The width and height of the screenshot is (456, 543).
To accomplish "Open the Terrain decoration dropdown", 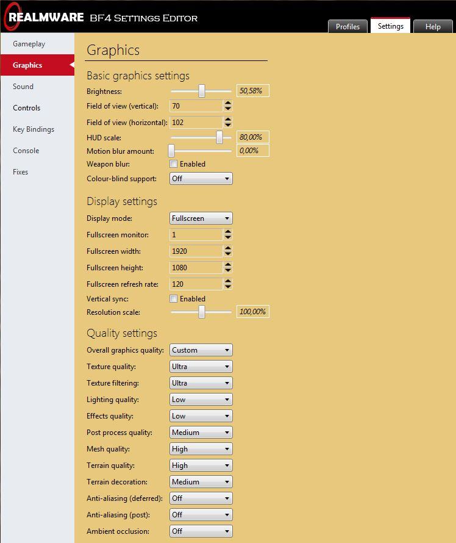I will click(201, 482).
